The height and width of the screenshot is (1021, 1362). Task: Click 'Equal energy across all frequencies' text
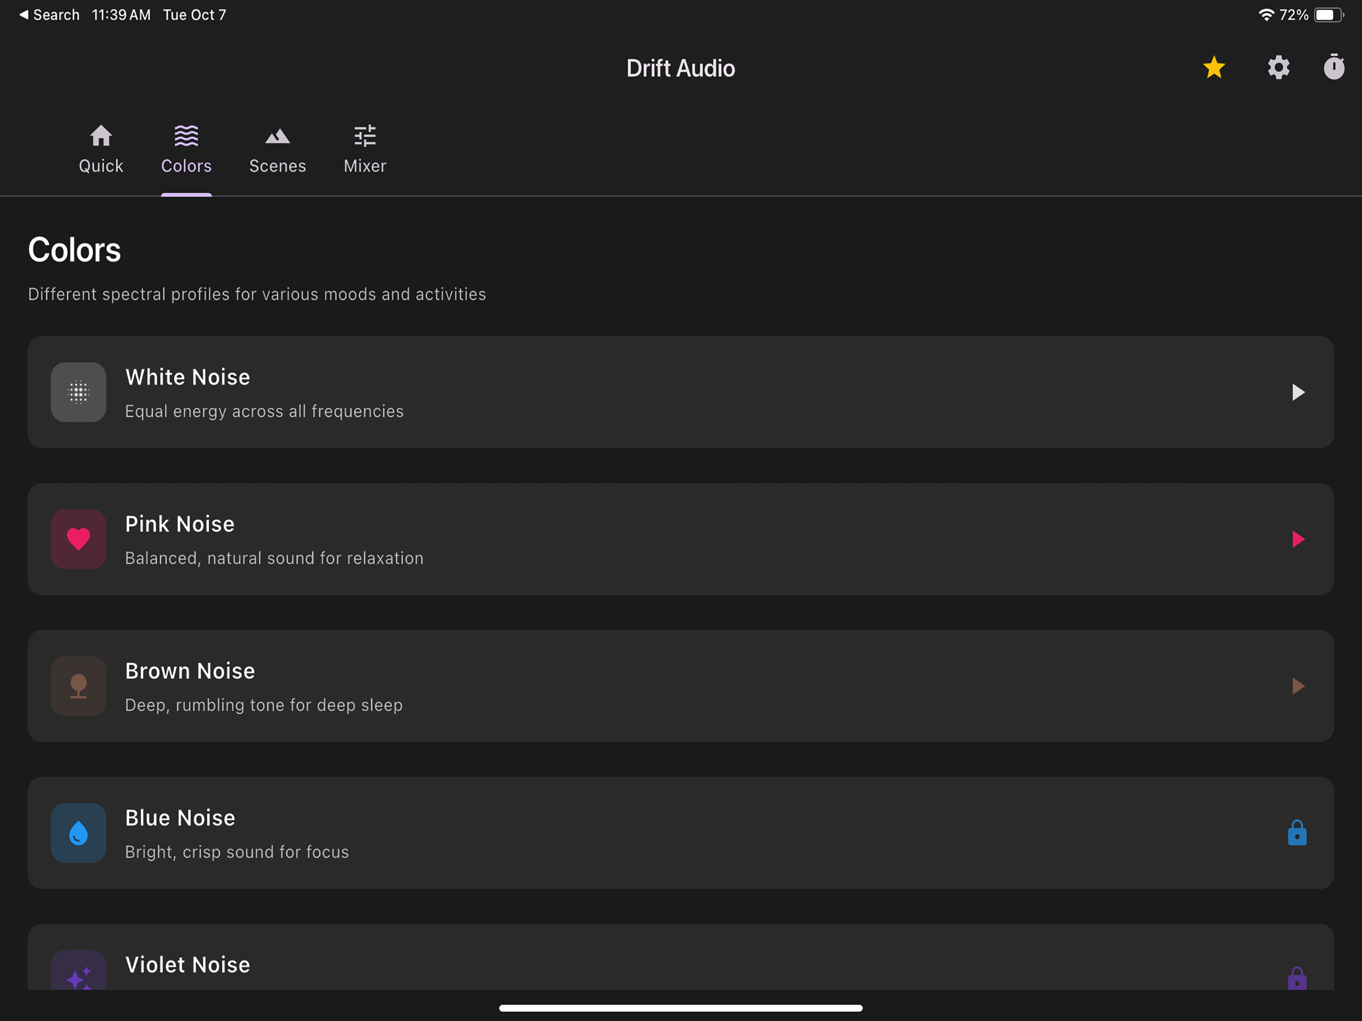coord(264,411)
